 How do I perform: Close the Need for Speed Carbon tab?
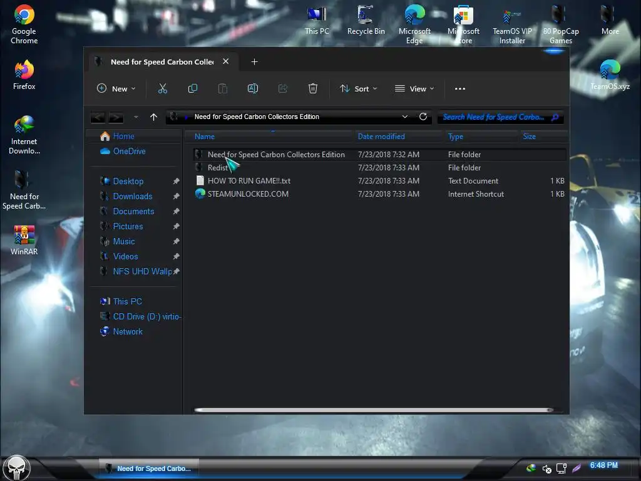point(225,61)
